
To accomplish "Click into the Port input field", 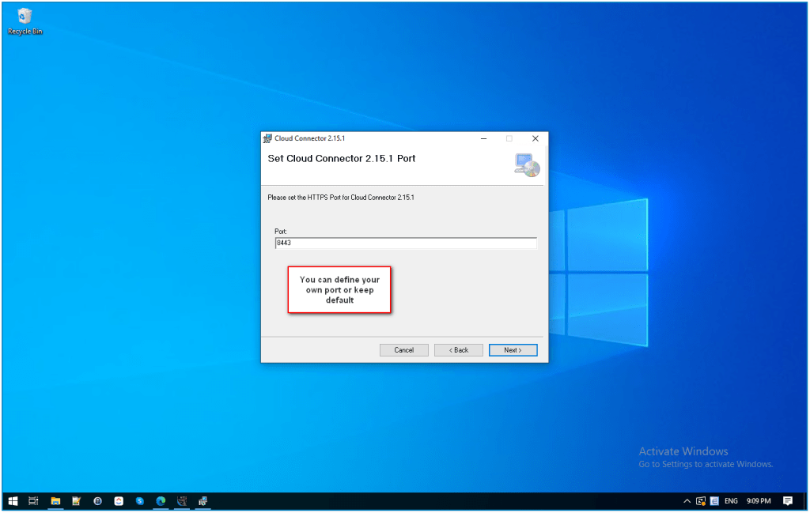I will pos(405,243).
